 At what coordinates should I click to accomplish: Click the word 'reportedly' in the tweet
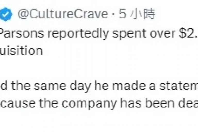(78, 34)
